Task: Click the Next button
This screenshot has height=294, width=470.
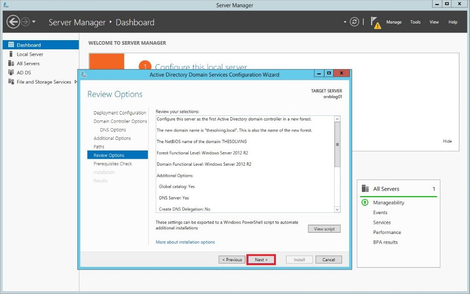Action: click(x=261, y=259)
